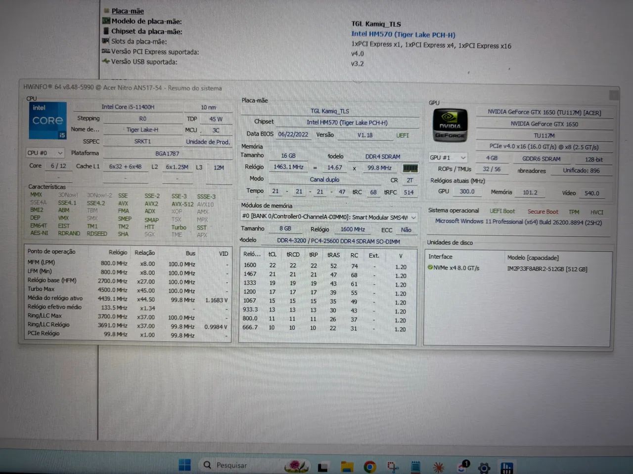Image resolution: width=633 pixels, height=474 pixels.
Task: Open the orange starburst taskbar app
Action: click(438, 467)
